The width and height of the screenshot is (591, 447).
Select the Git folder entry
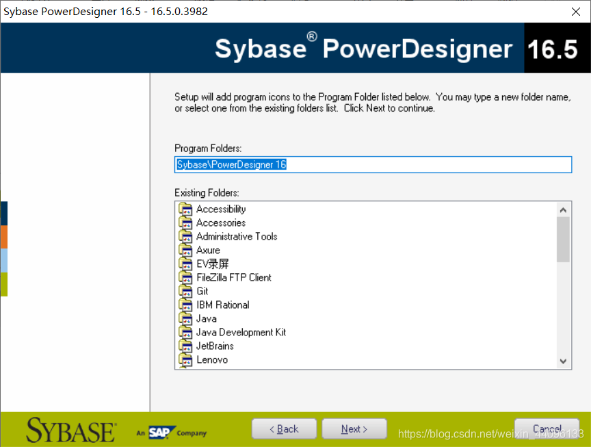point(202,291)
